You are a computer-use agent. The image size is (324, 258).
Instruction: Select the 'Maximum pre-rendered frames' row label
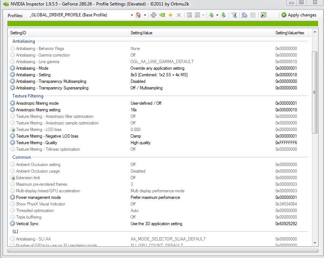pos(42,184)
